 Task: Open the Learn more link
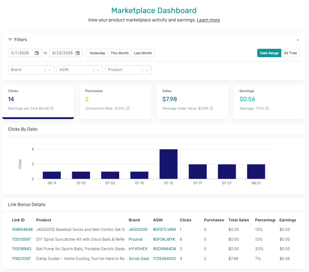pos(208,20)
